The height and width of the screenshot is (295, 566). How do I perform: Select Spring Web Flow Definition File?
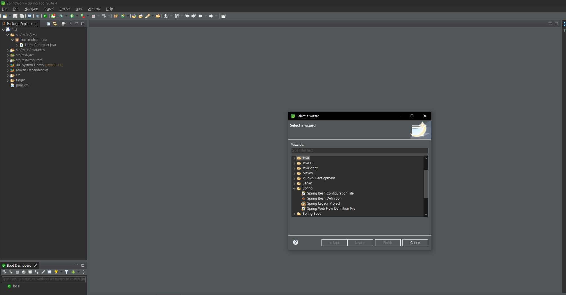331,209
